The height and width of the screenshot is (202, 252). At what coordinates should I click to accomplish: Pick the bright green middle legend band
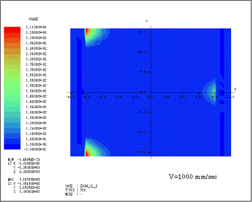point(12,88)
